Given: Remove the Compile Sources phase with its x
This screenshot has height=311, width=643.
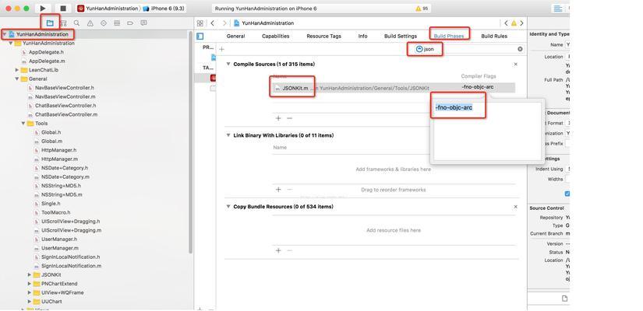Looking at the screenshot, I should [x=515, y=65].
